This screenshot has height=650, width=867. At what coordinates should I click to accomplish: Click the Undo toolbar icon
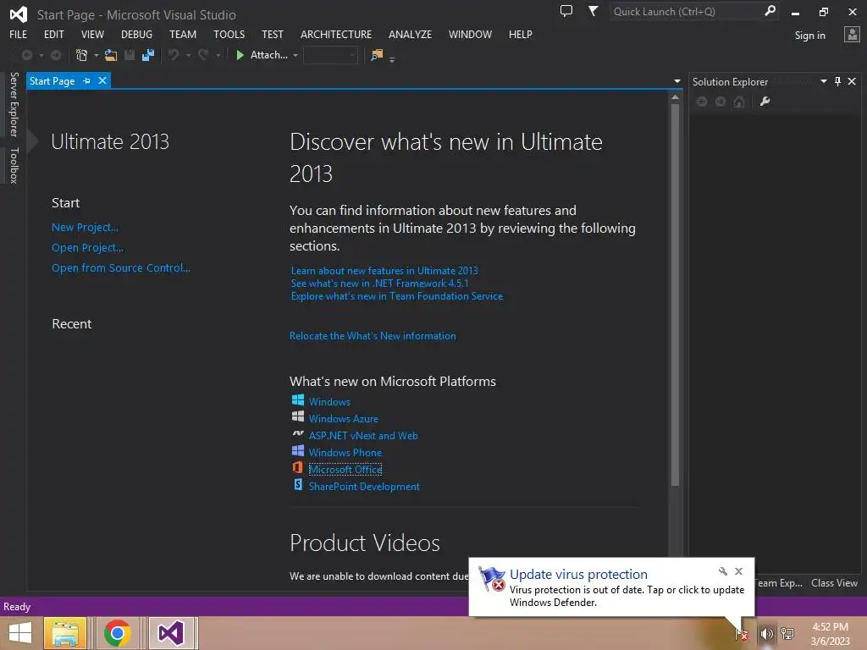click(x=174, y=55)
